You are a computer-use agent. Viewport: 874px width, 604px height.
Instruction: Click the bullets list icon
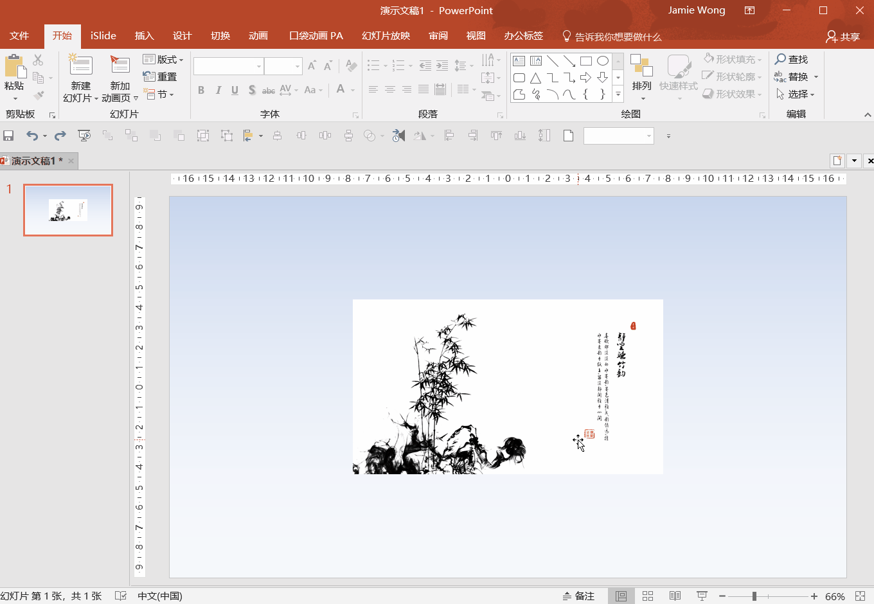point(373,66)
